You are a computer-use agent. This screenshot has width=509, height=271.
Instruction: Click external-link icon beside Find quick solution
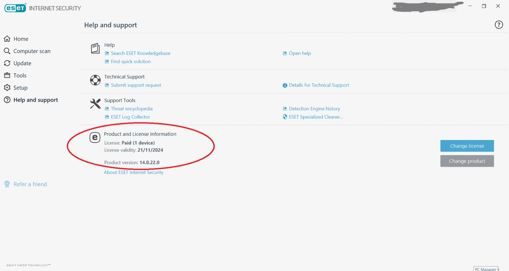point(107,62)
